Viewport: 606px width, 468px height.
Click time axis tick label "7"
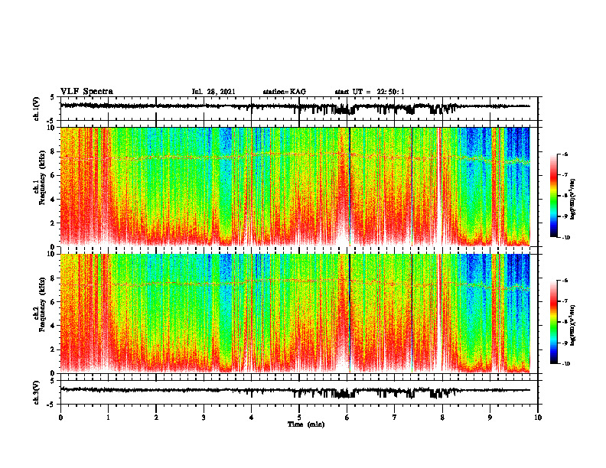tap(395, 418)
